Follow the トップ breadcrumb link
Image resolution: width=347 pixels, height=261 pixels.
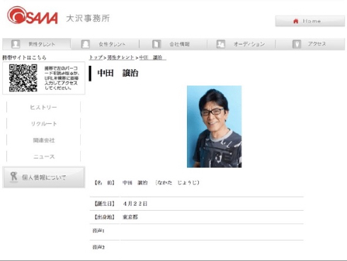[x=96, y=57]
